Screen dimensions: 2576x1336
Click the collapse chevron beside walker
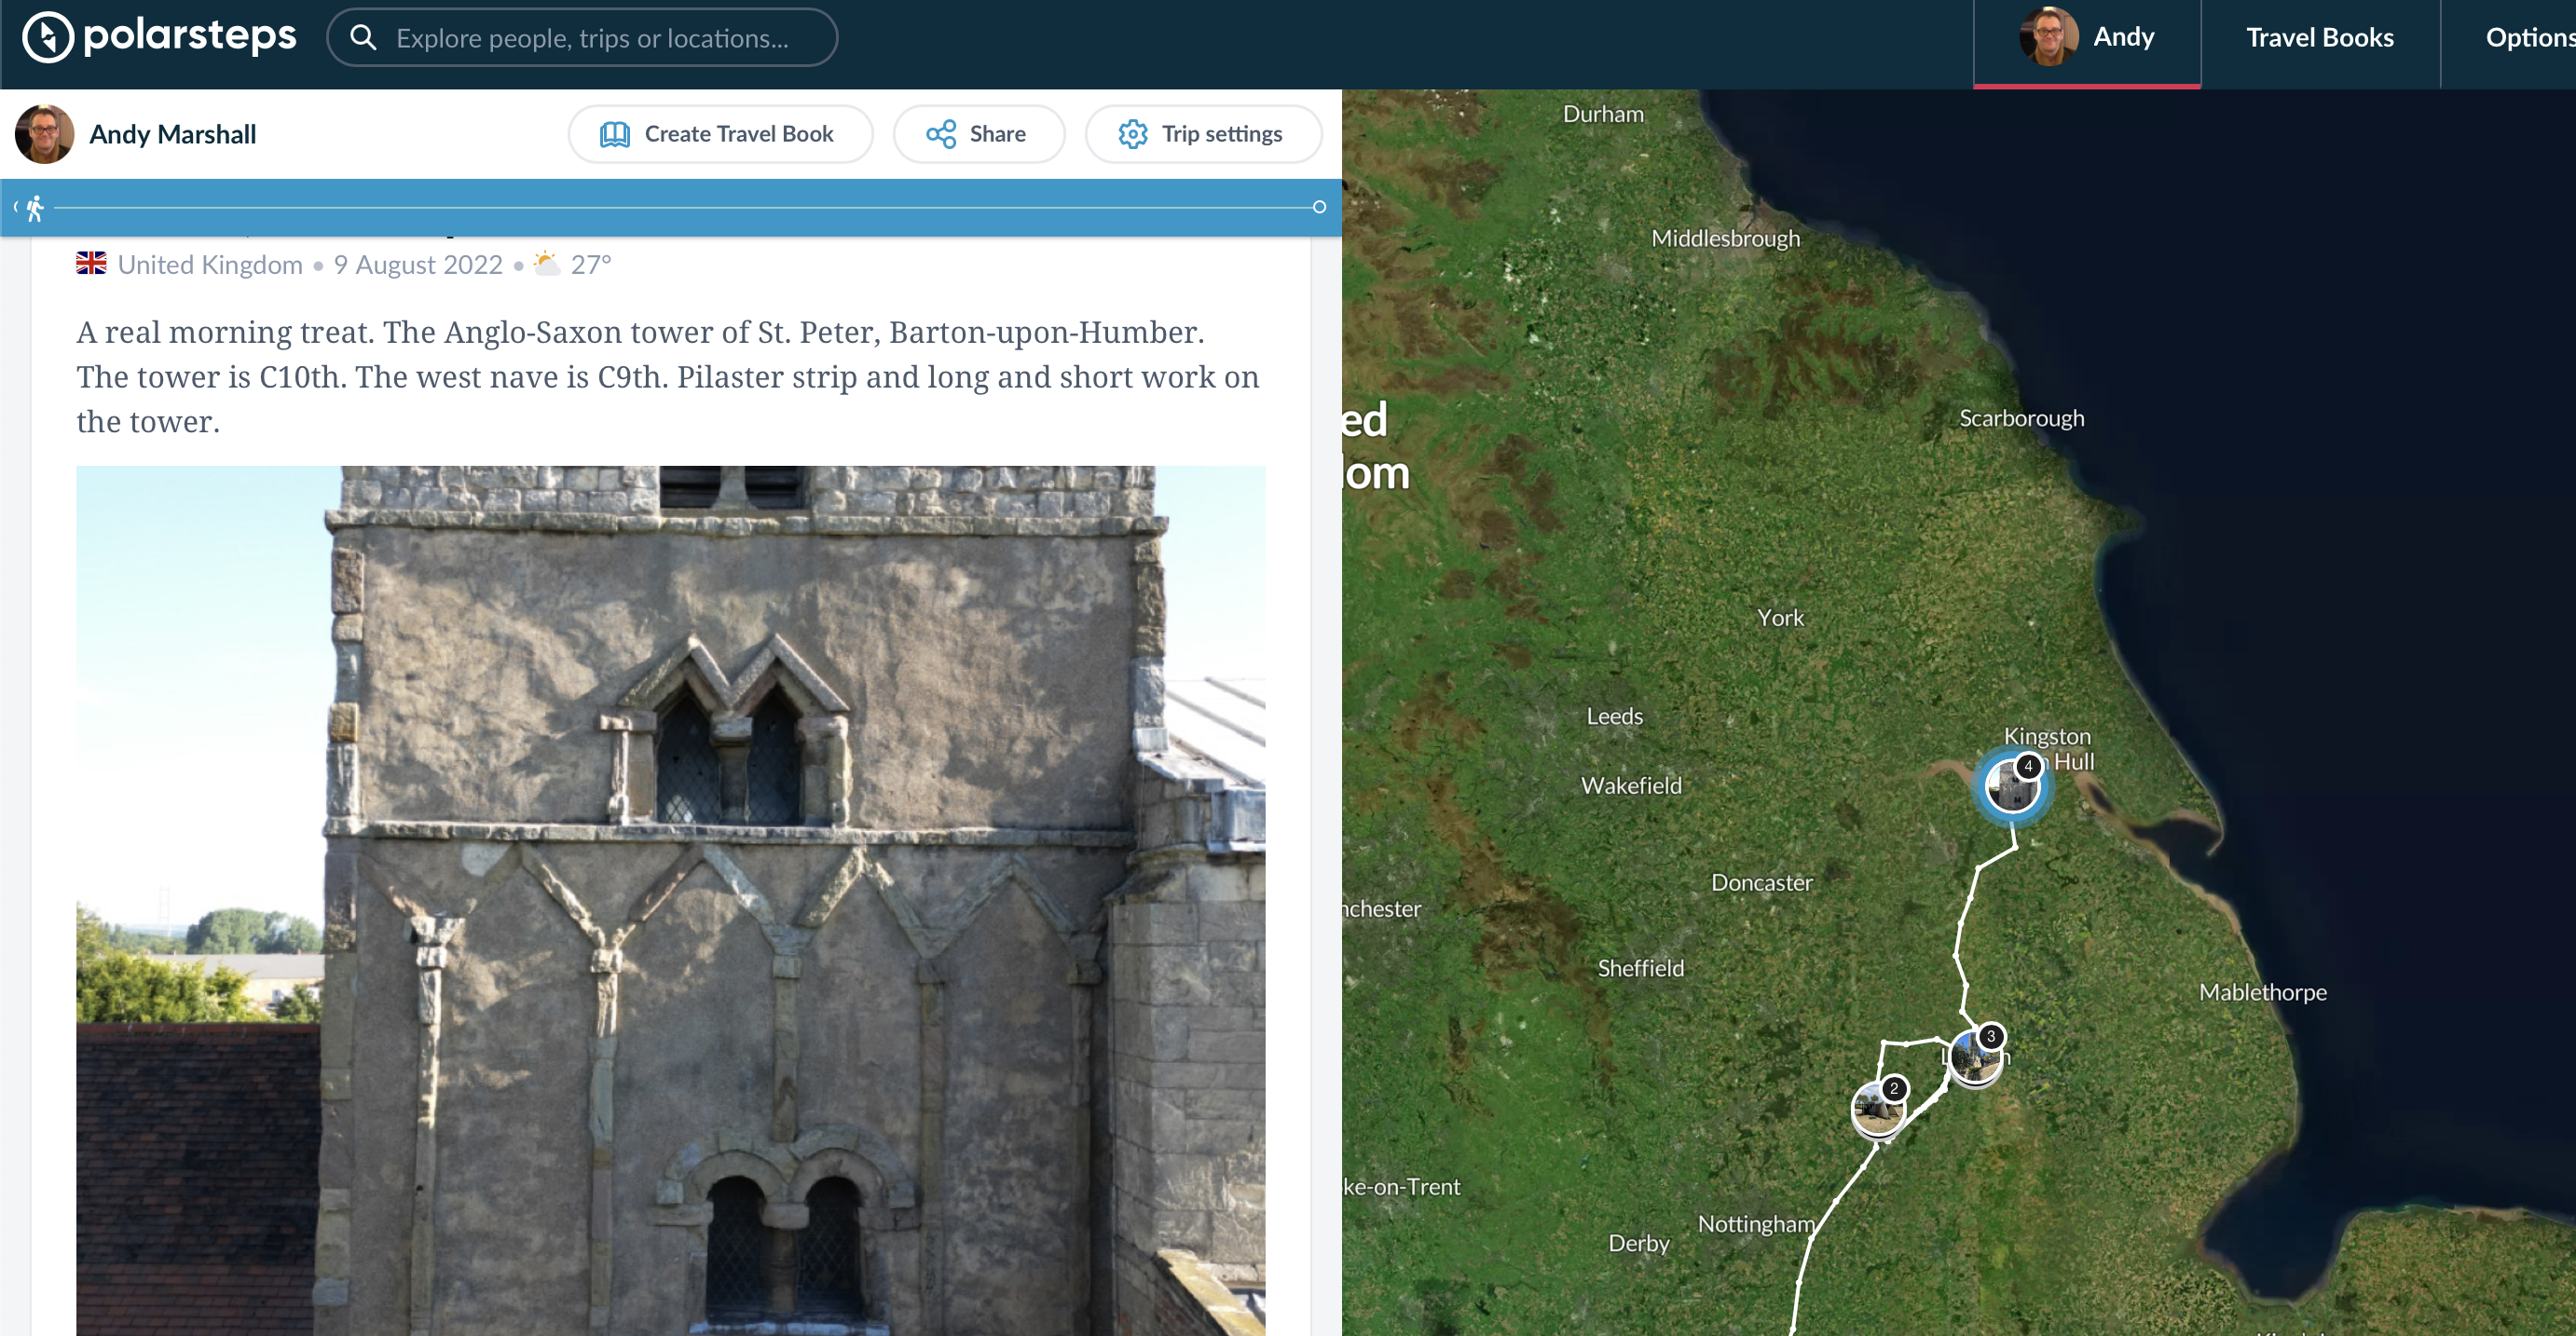pyautogui.click(x=16, y=207)
